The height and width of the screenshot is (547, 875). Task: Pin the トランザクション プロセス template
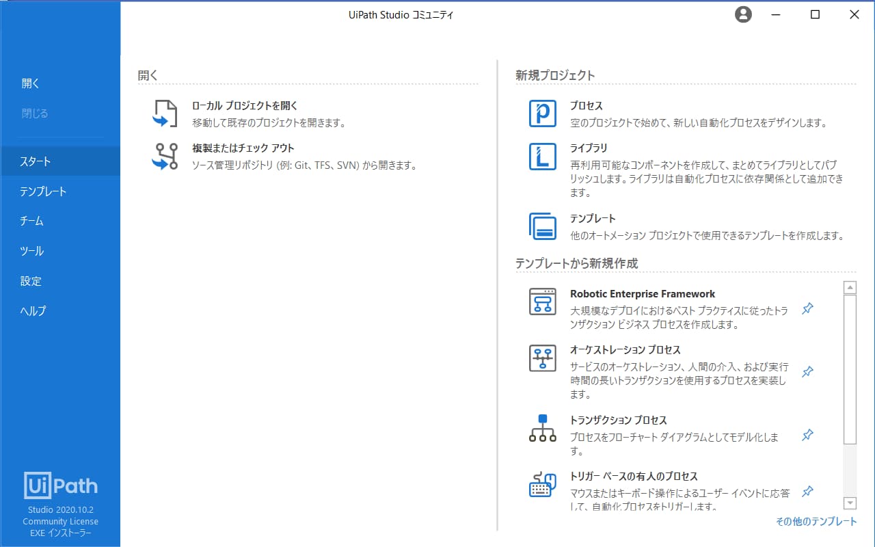click(x=807, y=435)
